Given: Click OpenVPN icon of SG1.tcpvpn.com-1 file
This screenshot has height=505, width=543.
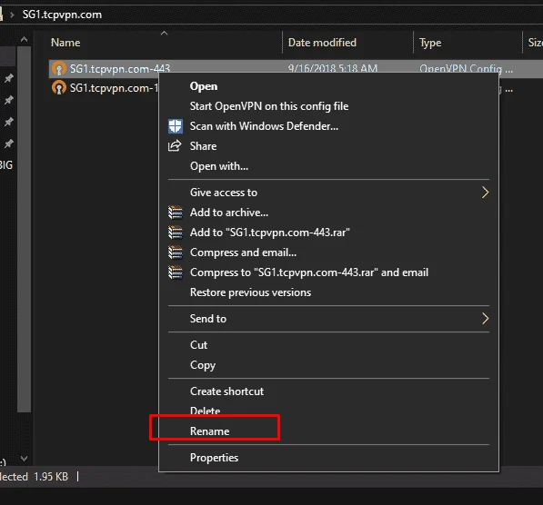Looking at the screenshot, I should coord(58,88).
